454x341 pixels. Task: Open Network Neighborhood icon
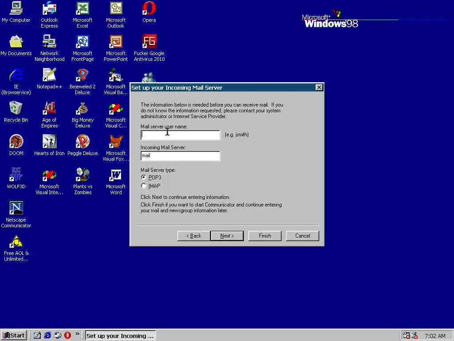(x=49, y=48)
